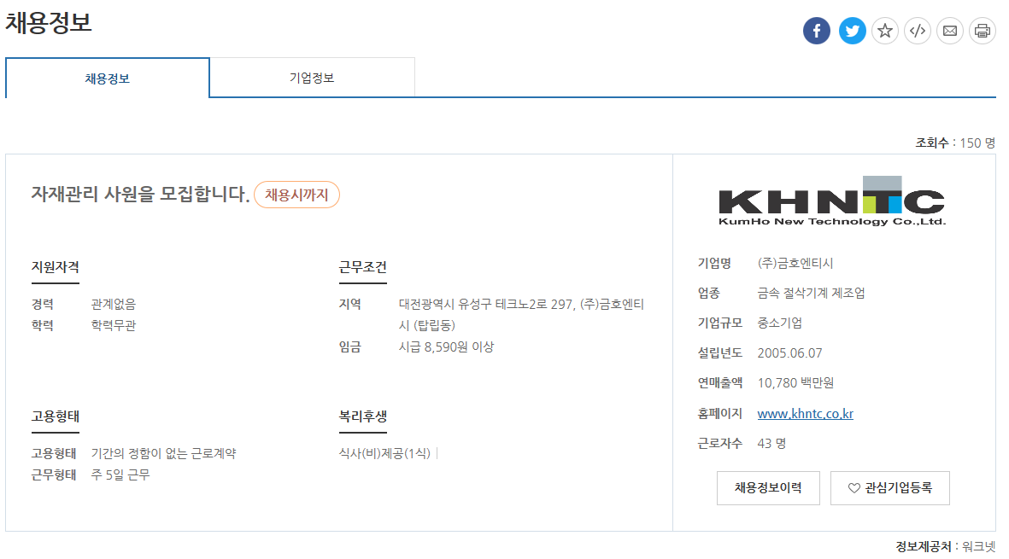
Task: Select employee count 43 명
Action: 771,443
